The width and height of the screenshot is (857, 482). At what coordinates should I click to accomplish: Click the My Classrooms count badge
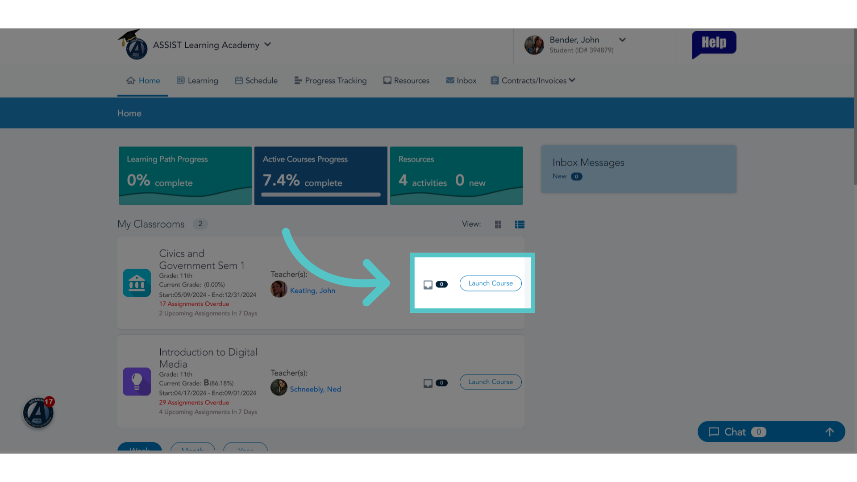200,224
